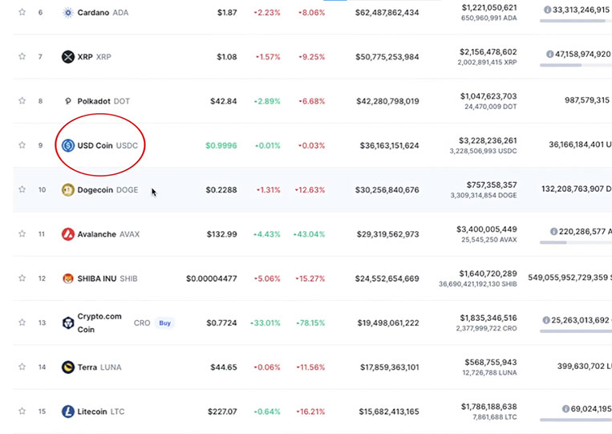Image resolution: width=612 pixels, height=434 pixels.
Task: Open the Terra LUNA coin page
Action: (99, 367)
